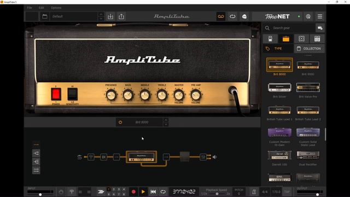The image size is (350, 197).
Task: Select the cabinet block in signal chain
Action: pyautogui.click(x=185, y=157)
